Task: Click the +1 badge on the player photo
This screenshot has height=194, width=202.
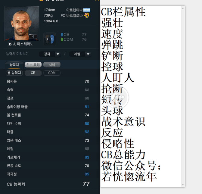Action: click(x=33, y=37)
